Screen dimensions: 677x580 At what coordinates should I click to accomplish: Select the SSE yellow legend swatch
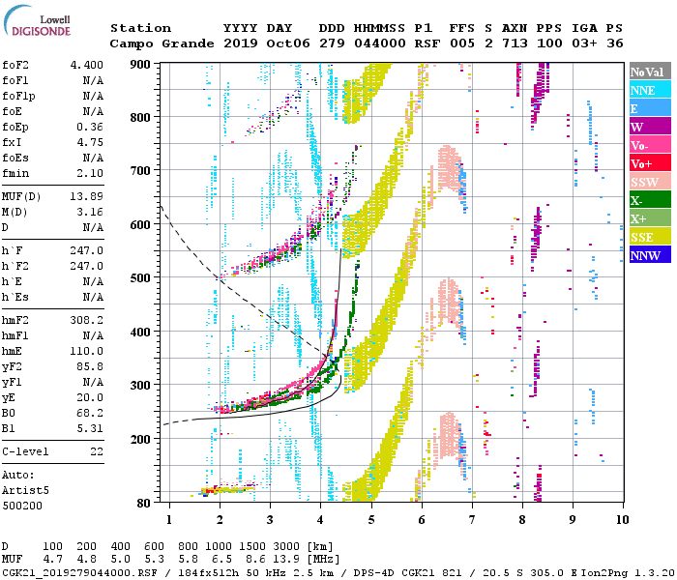[650, 237]
